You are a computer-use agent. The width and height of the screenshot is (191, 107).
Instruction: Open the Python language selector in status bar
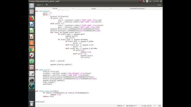click(121, 106)
